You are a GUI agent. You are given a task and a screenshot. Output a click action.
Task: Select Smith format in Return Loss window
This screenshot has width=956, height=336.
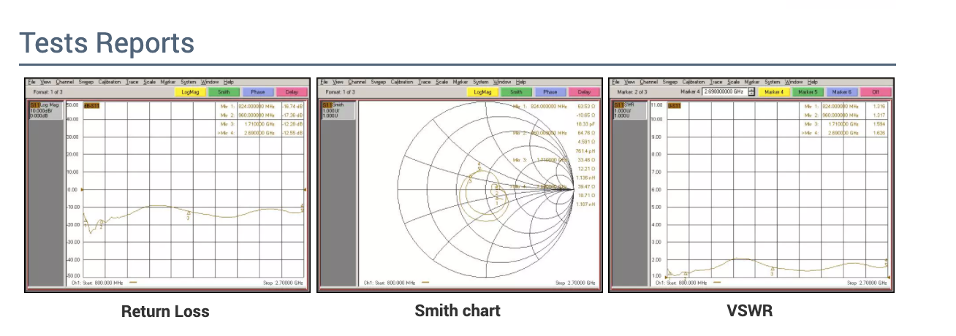point(224,92)
